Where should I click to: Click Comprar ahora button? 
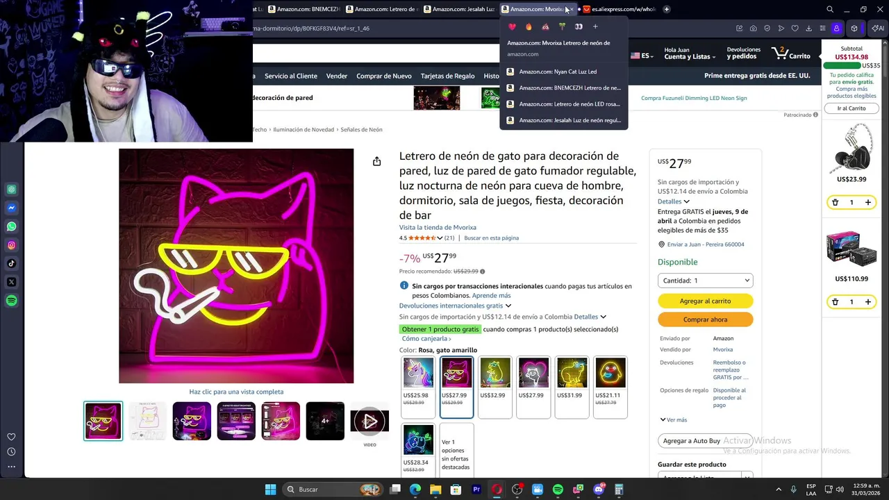coord(705,319)
